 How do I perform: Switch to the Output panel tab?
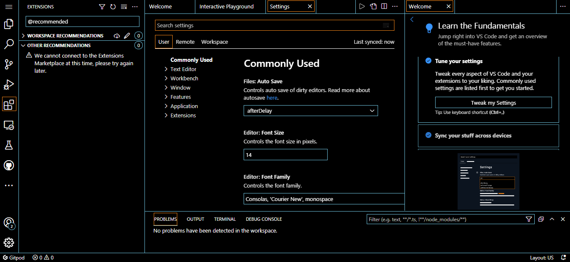tap(195, 219)
